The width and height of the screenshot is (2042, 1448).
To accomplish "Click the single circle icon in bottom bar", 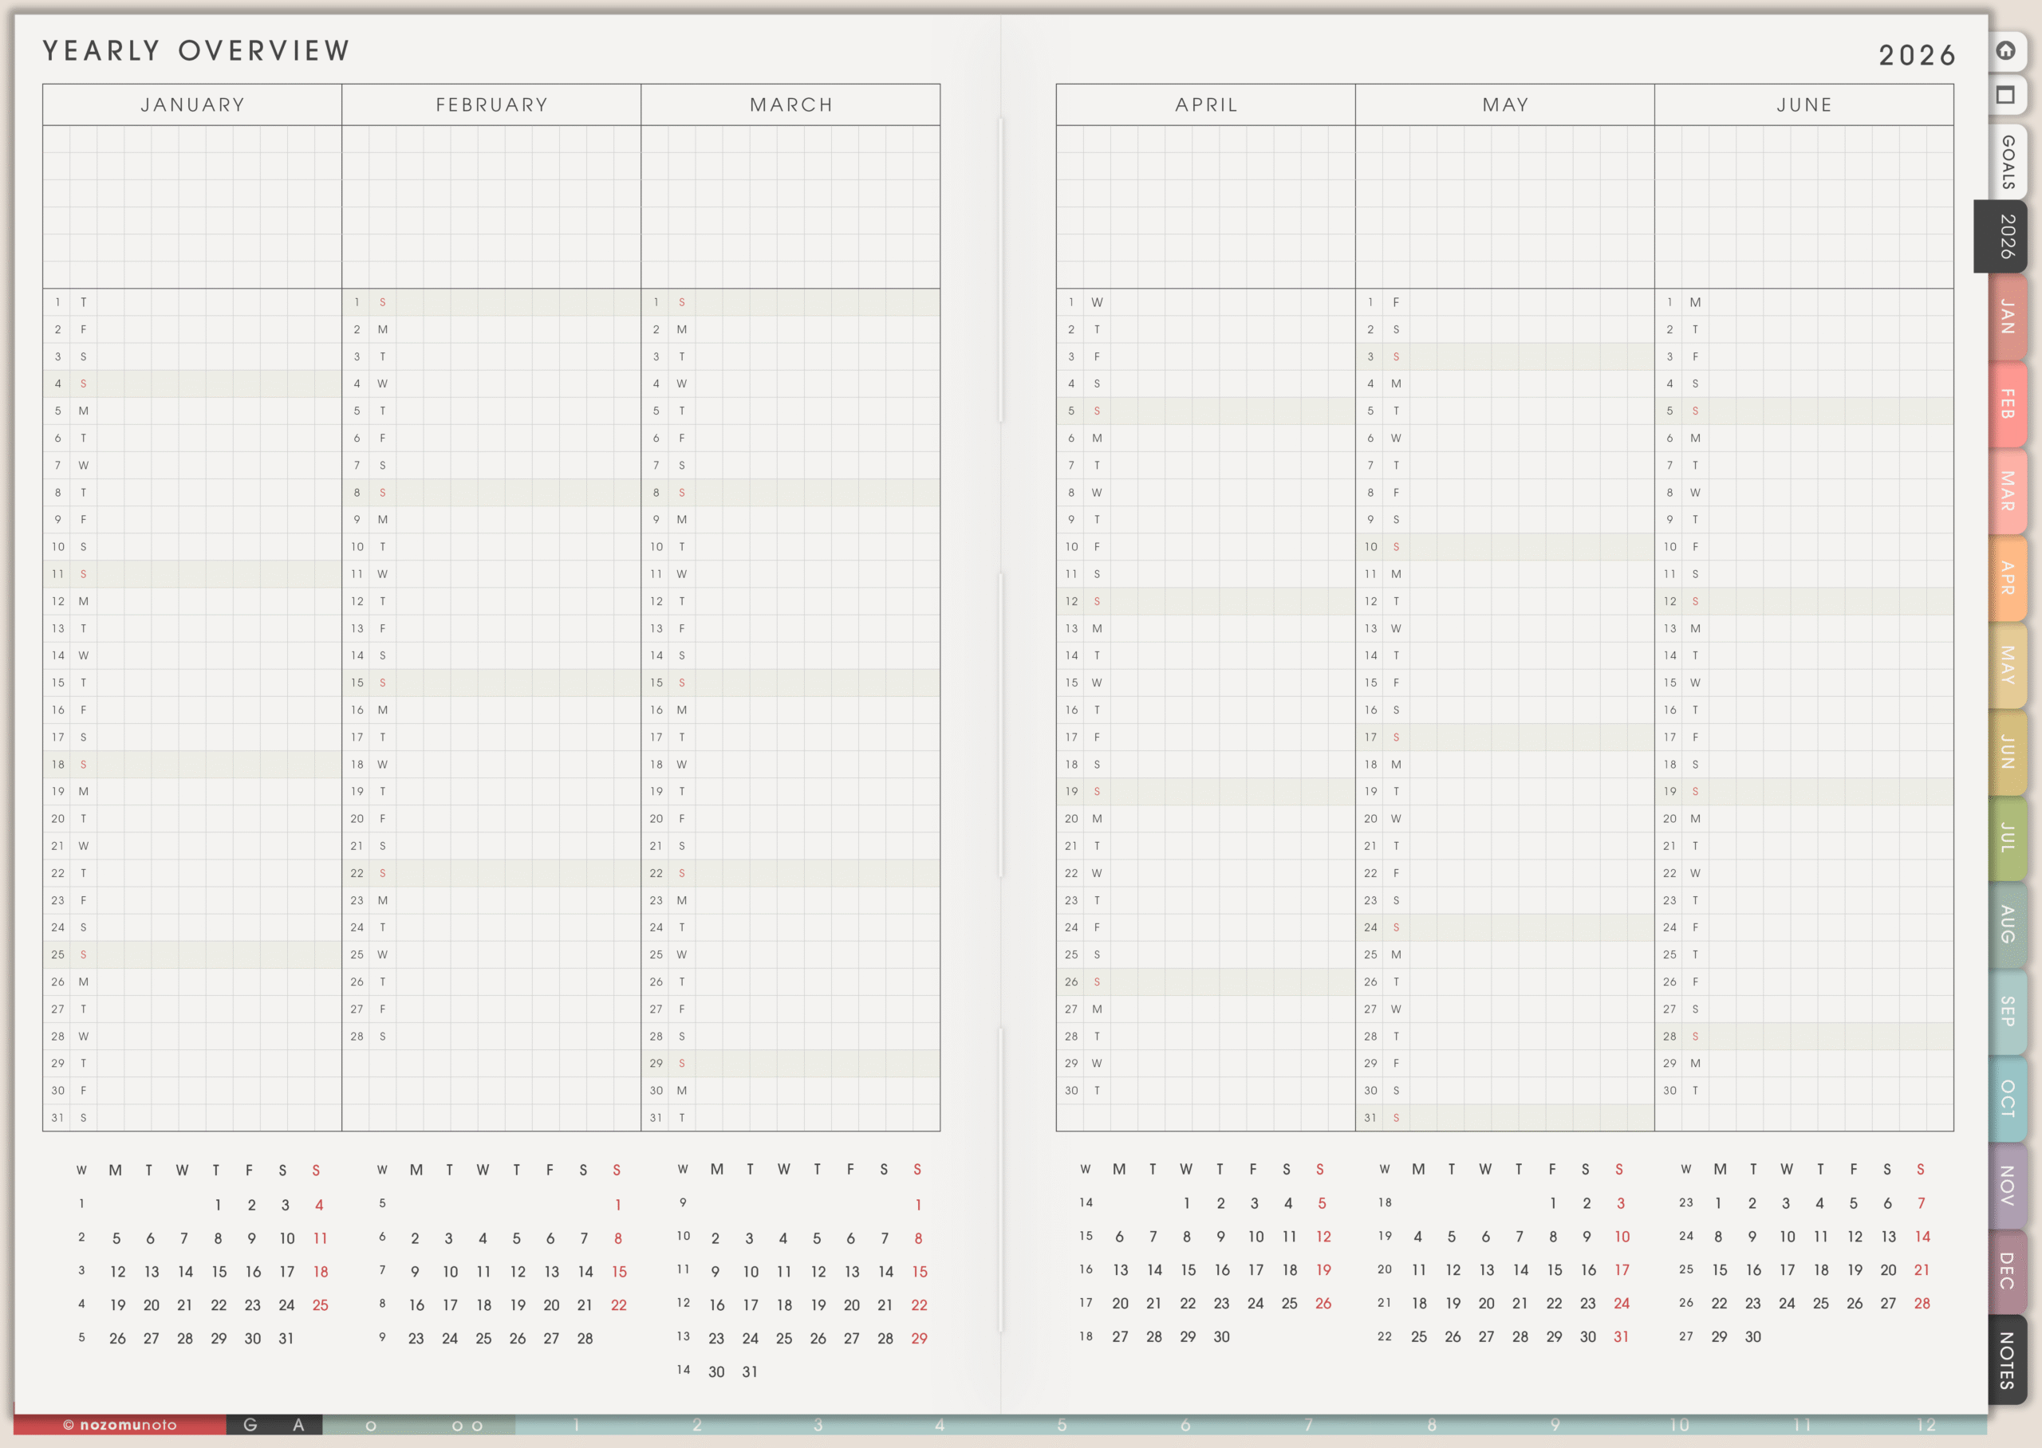I will tap(371, 1426).
